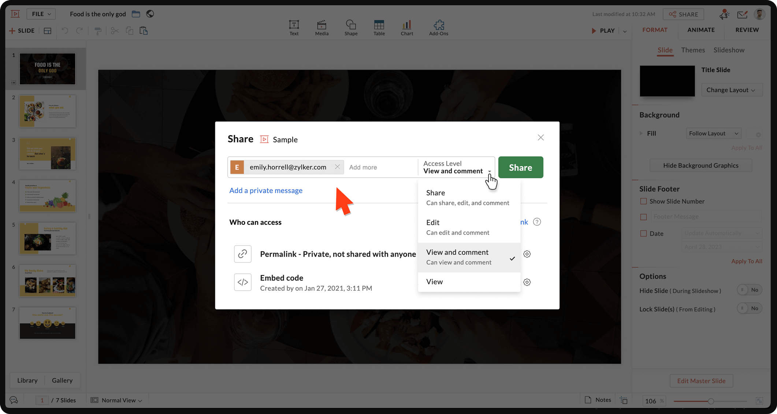Viewport: 777px width, 414px height.
Task: Switch to the ANIMATE tab
Action: [701, 30]
